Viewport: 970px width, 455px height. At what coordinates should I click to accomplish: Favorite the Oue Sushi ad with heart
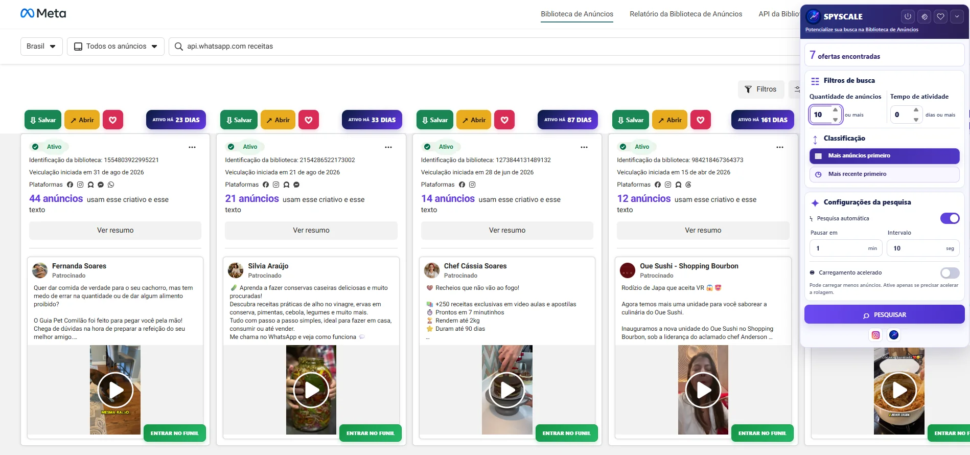(701, 120)
